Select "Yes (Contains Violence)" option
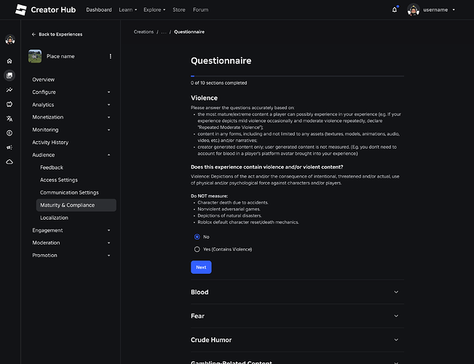The height and width of the screenshot is (364, 474). click(197, 249)
